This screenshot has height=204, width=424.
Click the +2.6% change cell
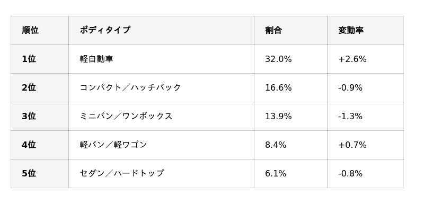tap(365, 59)
